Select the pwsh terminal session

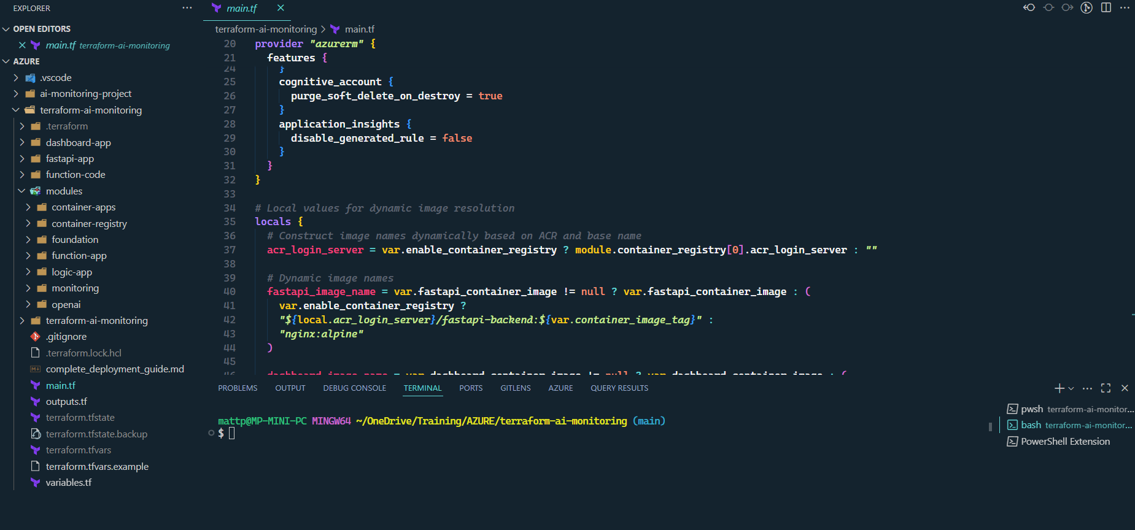1070,409
